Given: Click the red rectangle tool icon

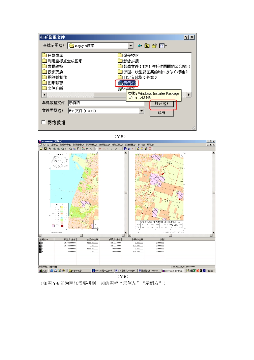Looking at the screenshot, I should [150, 149].
